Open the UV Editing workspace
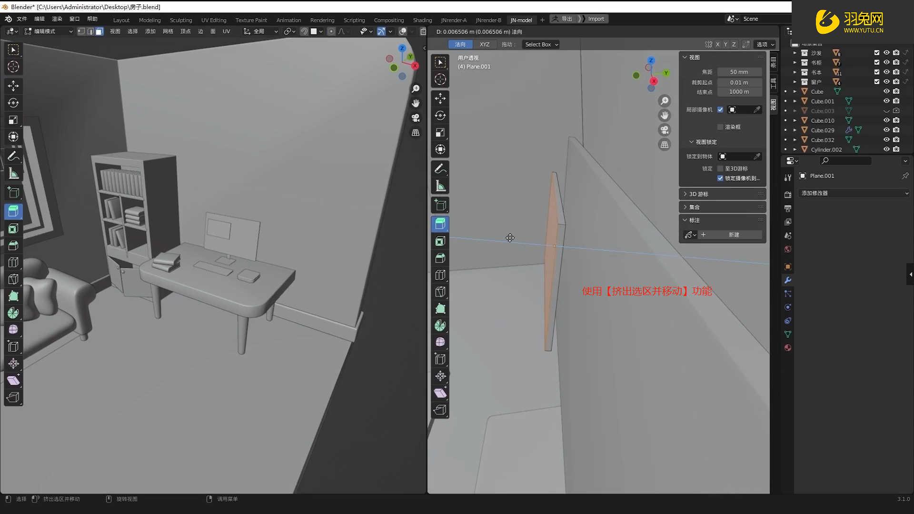Image resolution: width=914 pixels, height=514 pixels. 213,20
